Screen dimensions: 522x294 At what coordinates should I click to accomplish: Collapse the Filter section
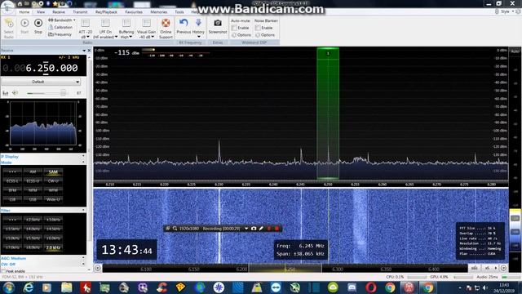coord(83,211)
